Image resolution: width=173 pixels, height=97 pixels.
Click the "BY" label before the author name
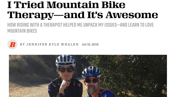pos(22,44)
